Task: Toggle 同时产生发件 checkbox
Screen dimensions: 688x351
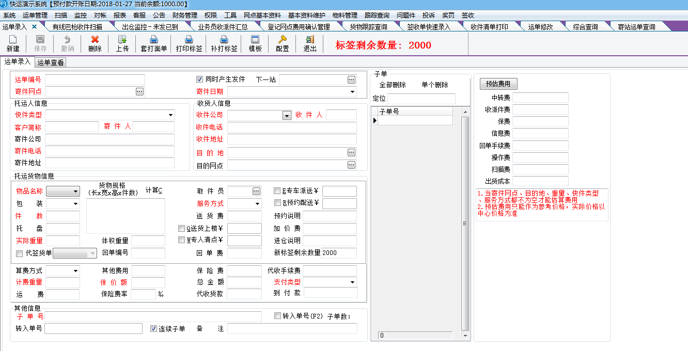Action: coord(199,79)
